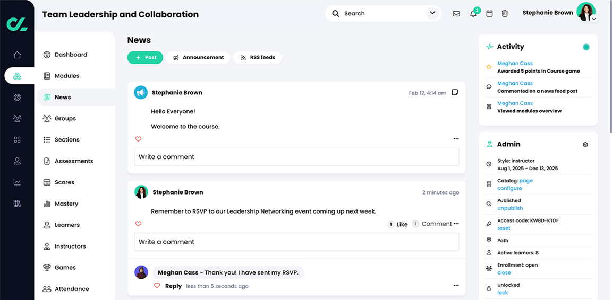Open the people groups icon in dark sidebar
Image resolution: width=612 pixels, height=300 pixels.
(17, 118)
